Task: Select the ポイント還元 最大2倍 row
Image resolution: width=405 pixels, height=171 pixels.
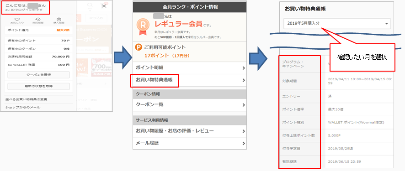Action: tap(38, 30)
